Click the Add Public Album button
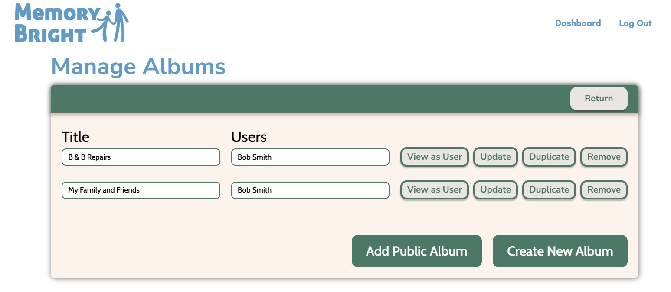Screen dimensions: 671x292 pyautogui.click(x=416, y=251)
